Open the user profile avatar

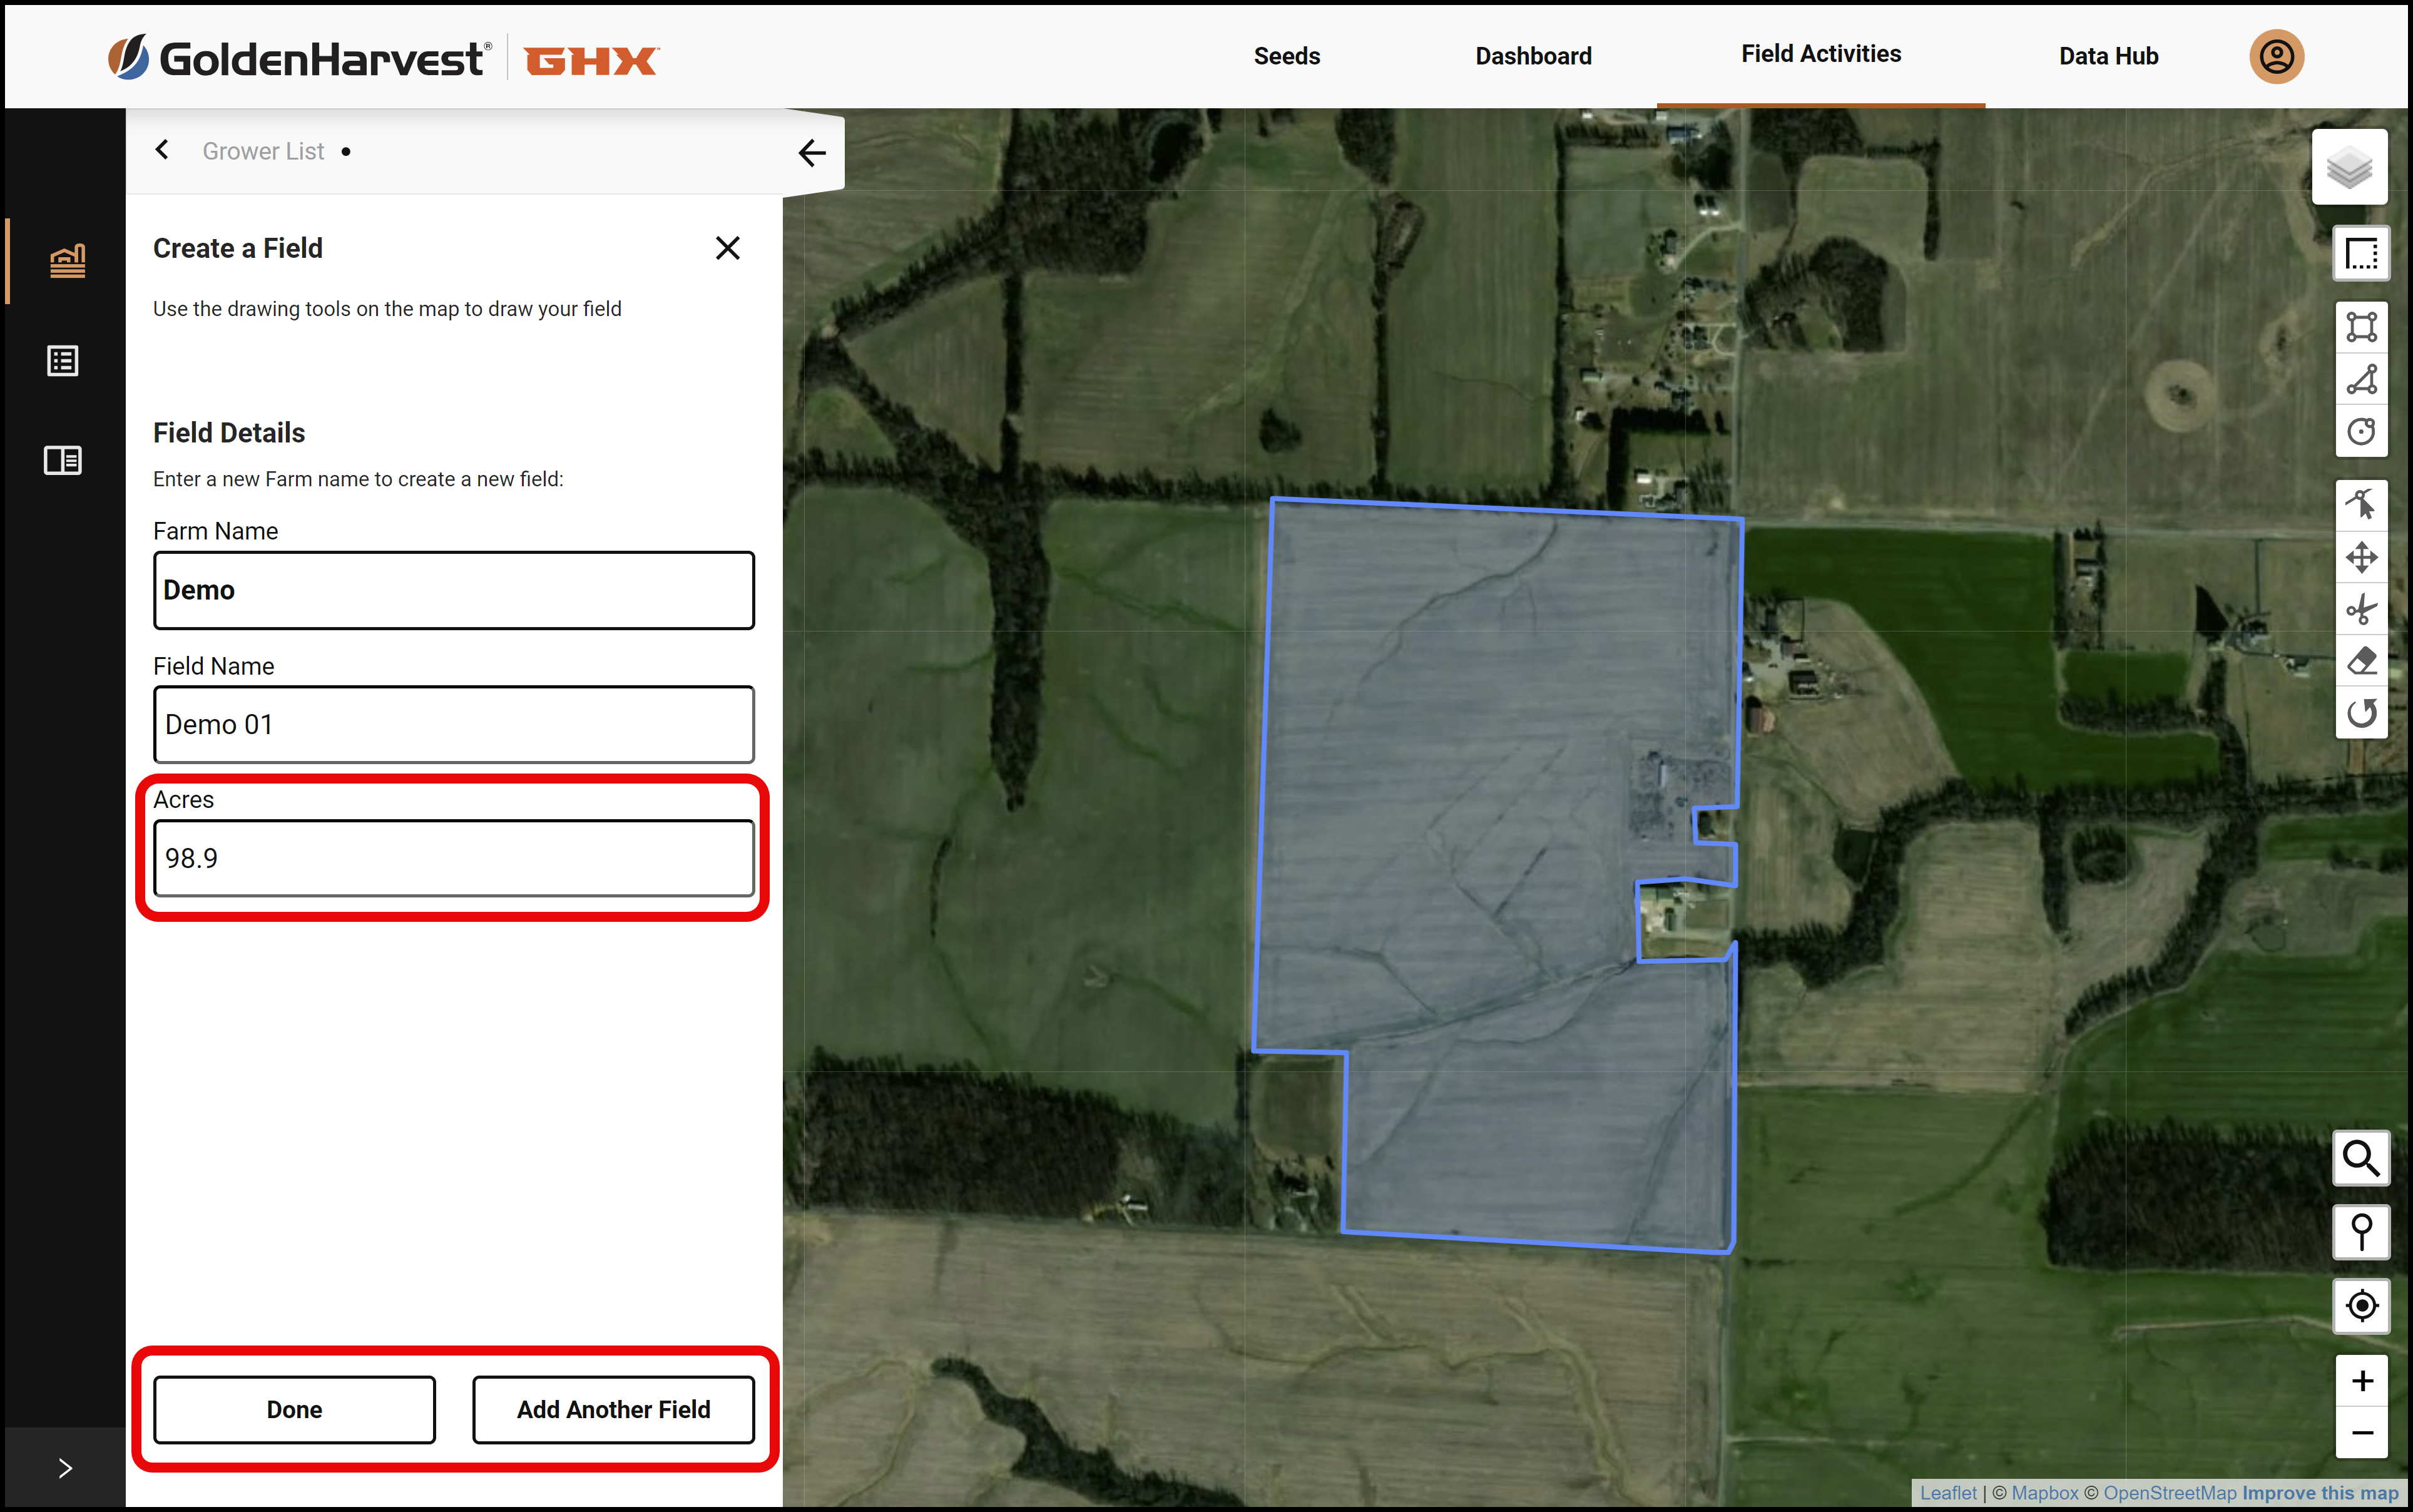tap(2276, 56)
